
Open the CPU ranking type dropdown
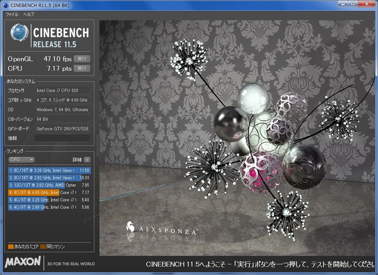pos(22,159)
